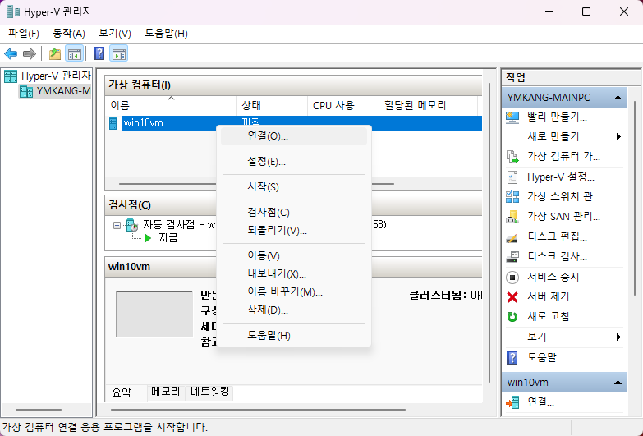Click the 디스크 편집 icon
Viewport: 643px width, 436px height.
tap(512, 237)
